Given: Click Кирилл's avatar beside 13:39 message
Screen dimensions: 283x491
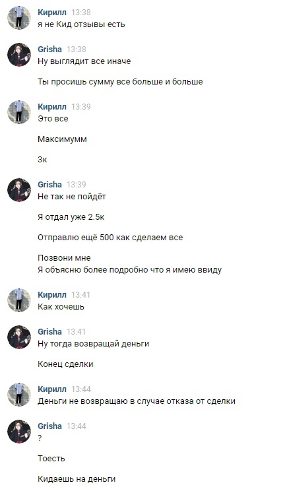Looking at the screenshot, I should [x=19, y=112].
